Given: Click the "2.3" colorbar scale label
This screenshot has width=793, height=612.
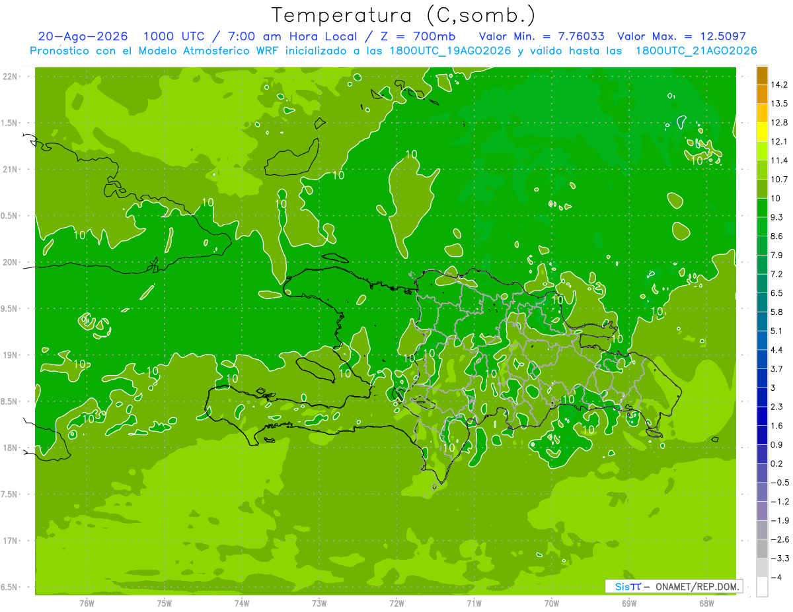Looking at the screenshot, I should [x=776, y=407].
